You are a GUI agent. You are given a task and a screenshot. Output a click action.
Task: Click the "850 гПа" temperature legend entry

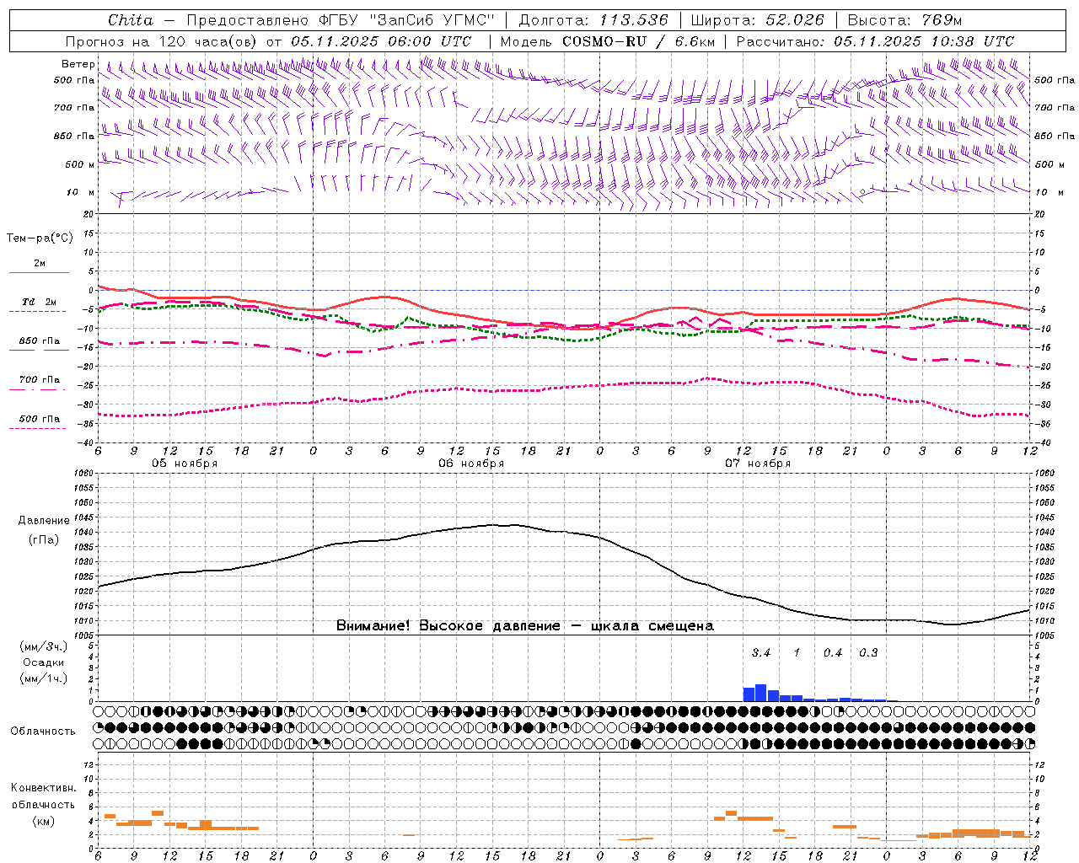[x=39, y=341]
